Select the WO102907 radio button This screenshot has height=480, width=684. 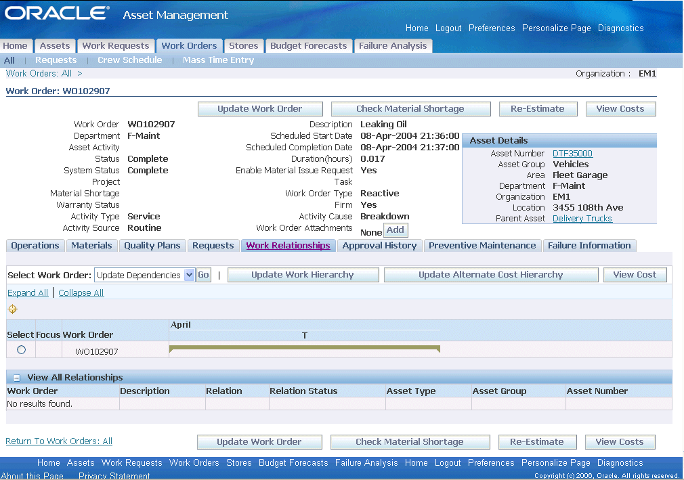[21, 349]
